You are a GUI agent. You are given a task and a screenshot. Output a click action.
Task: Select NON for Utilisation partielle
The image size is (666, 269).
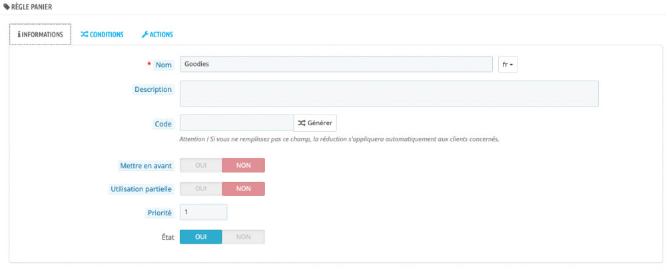pos(243,188)
